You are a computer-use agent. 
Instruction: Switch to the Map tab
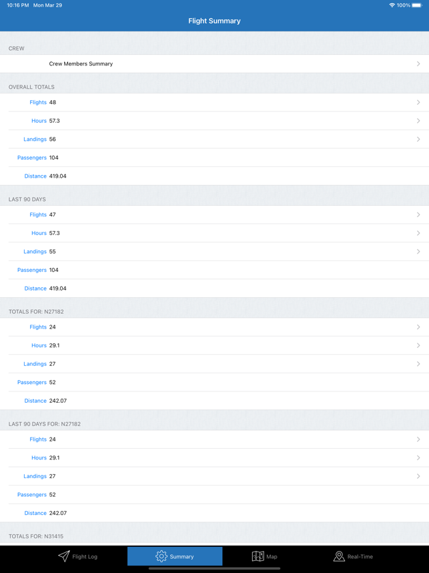tap(265, 556)
